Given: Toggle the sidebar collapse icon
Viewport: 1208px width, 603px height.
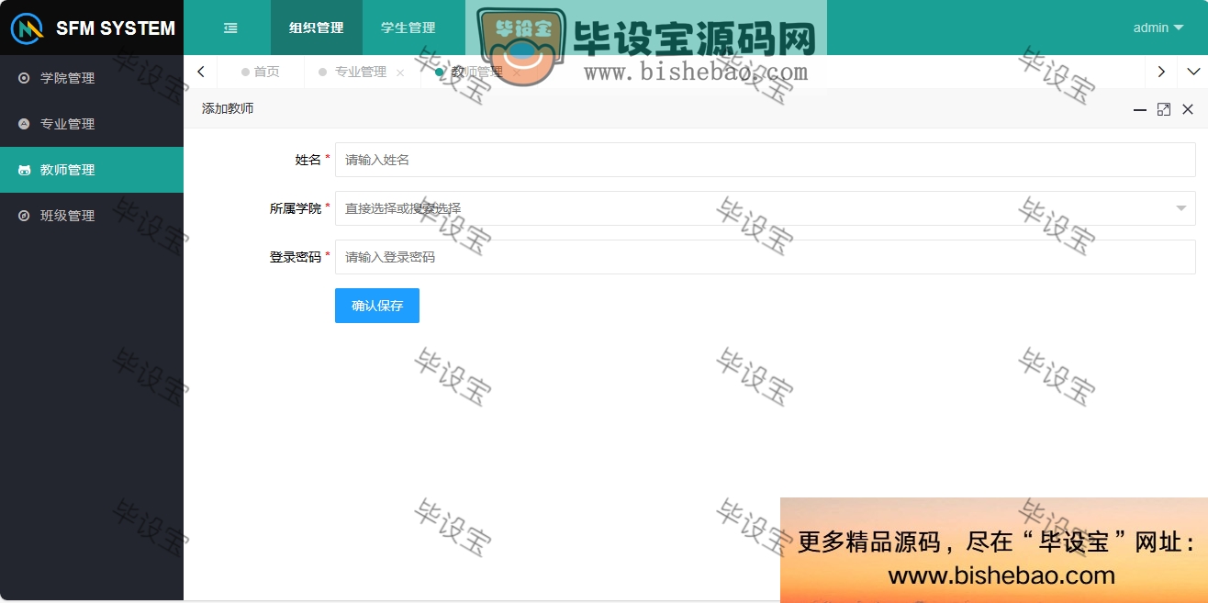Looking at the screenshot, I should click(230, 28).
